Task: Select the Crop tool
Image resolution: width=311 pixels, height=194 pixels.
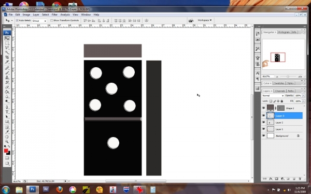Action: (7, 57)
